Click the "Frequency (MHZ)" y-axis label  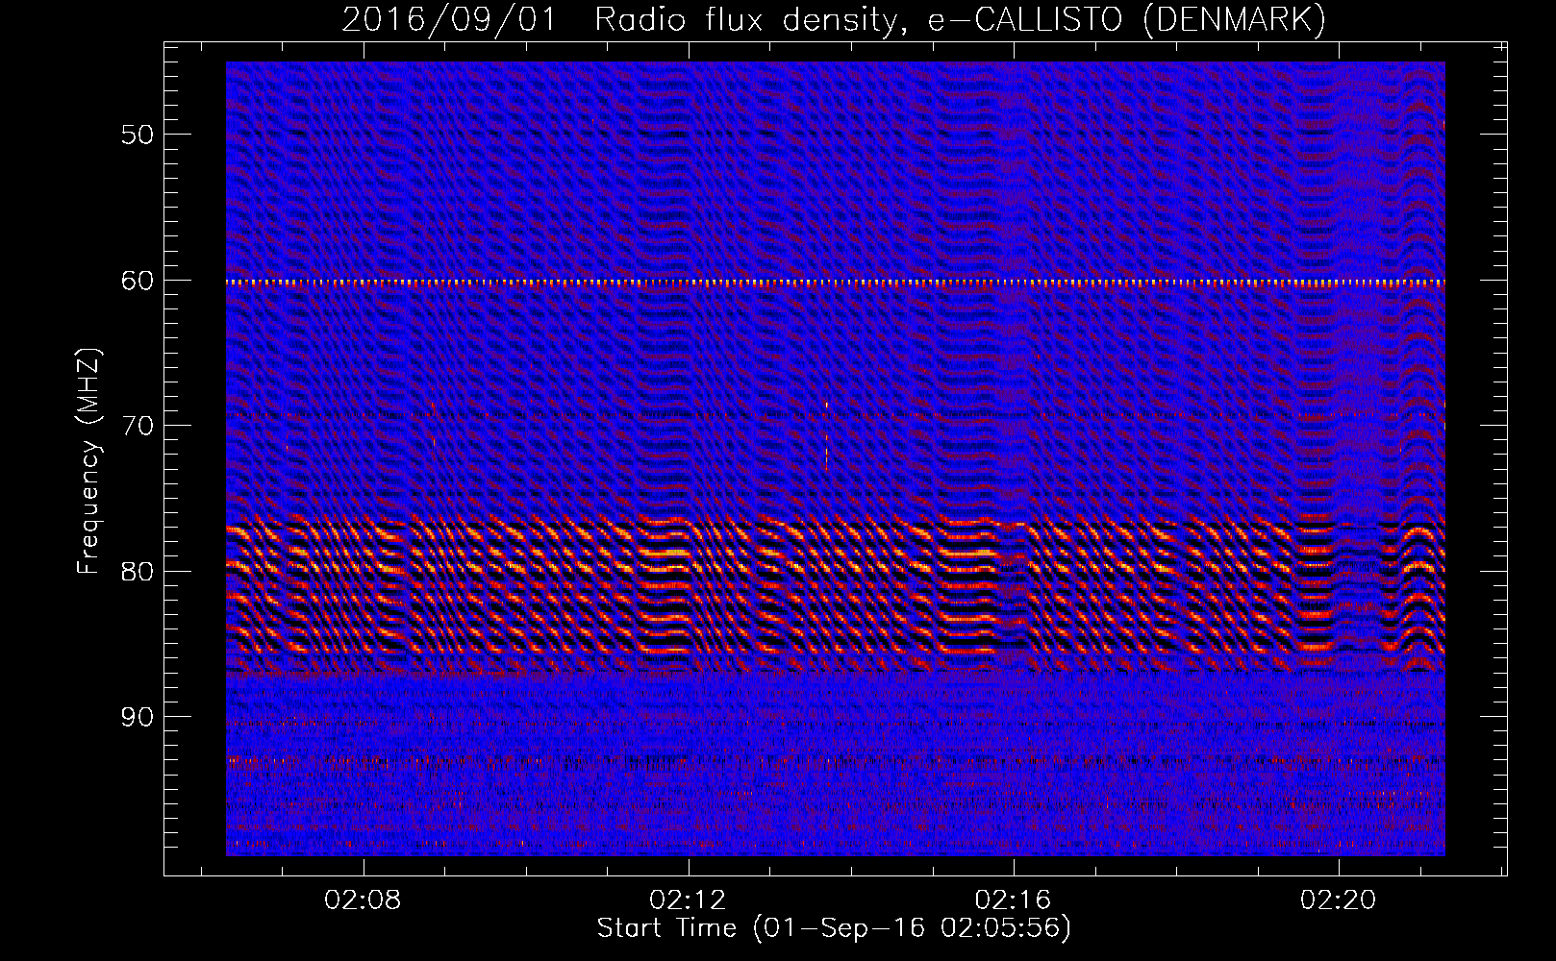(x=88, y=461)
